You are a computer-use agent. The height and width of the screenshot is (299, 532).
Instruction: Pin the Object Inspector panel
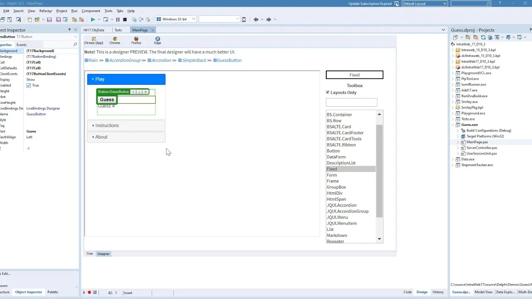point(69,30)
